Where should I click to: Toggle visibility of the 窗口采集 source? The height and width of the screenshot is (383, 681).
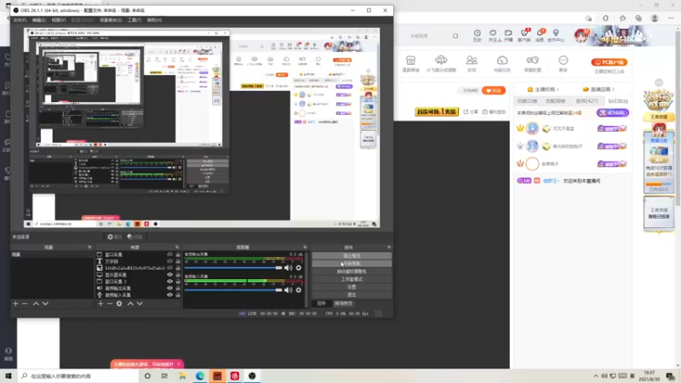169,254
